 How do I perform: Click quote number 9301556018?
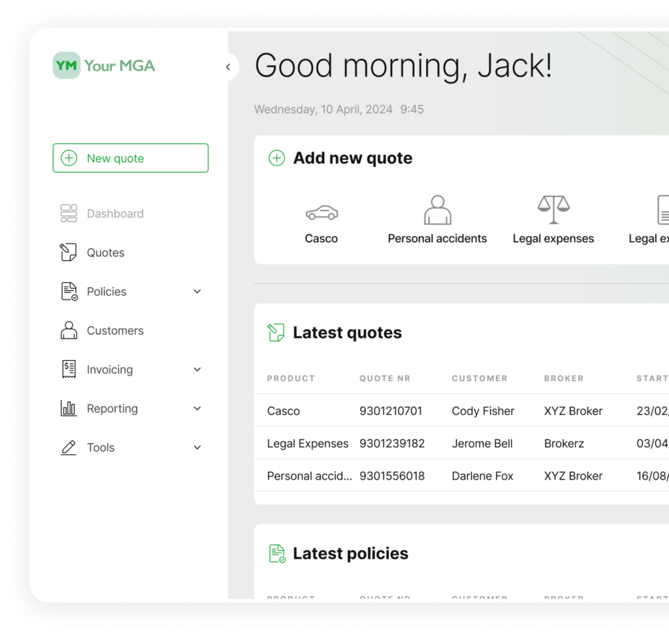click(x=392, y=476)
